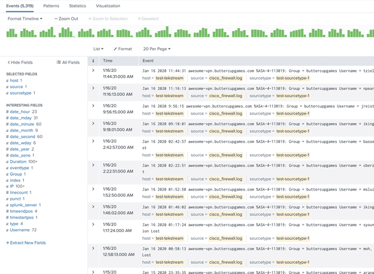Click the Event column header
The height and width of the screenshot is (274, 374).
pos(148,61)
